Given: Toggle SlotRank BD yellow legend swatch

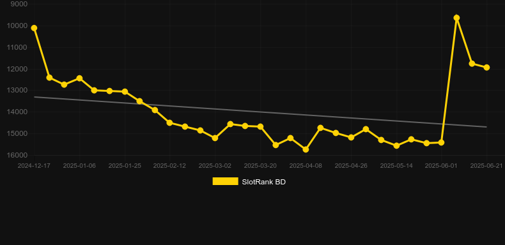Looking at the screenshot, I should tap(226, 181).
